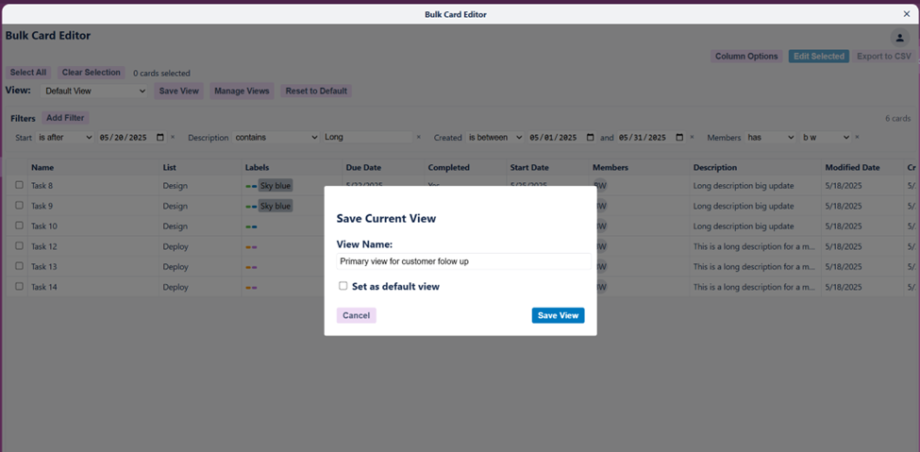The width and height of the screenshot is (920, 452).
Task: Open the user profile avatar icon
Action: (x=899, y=38)
